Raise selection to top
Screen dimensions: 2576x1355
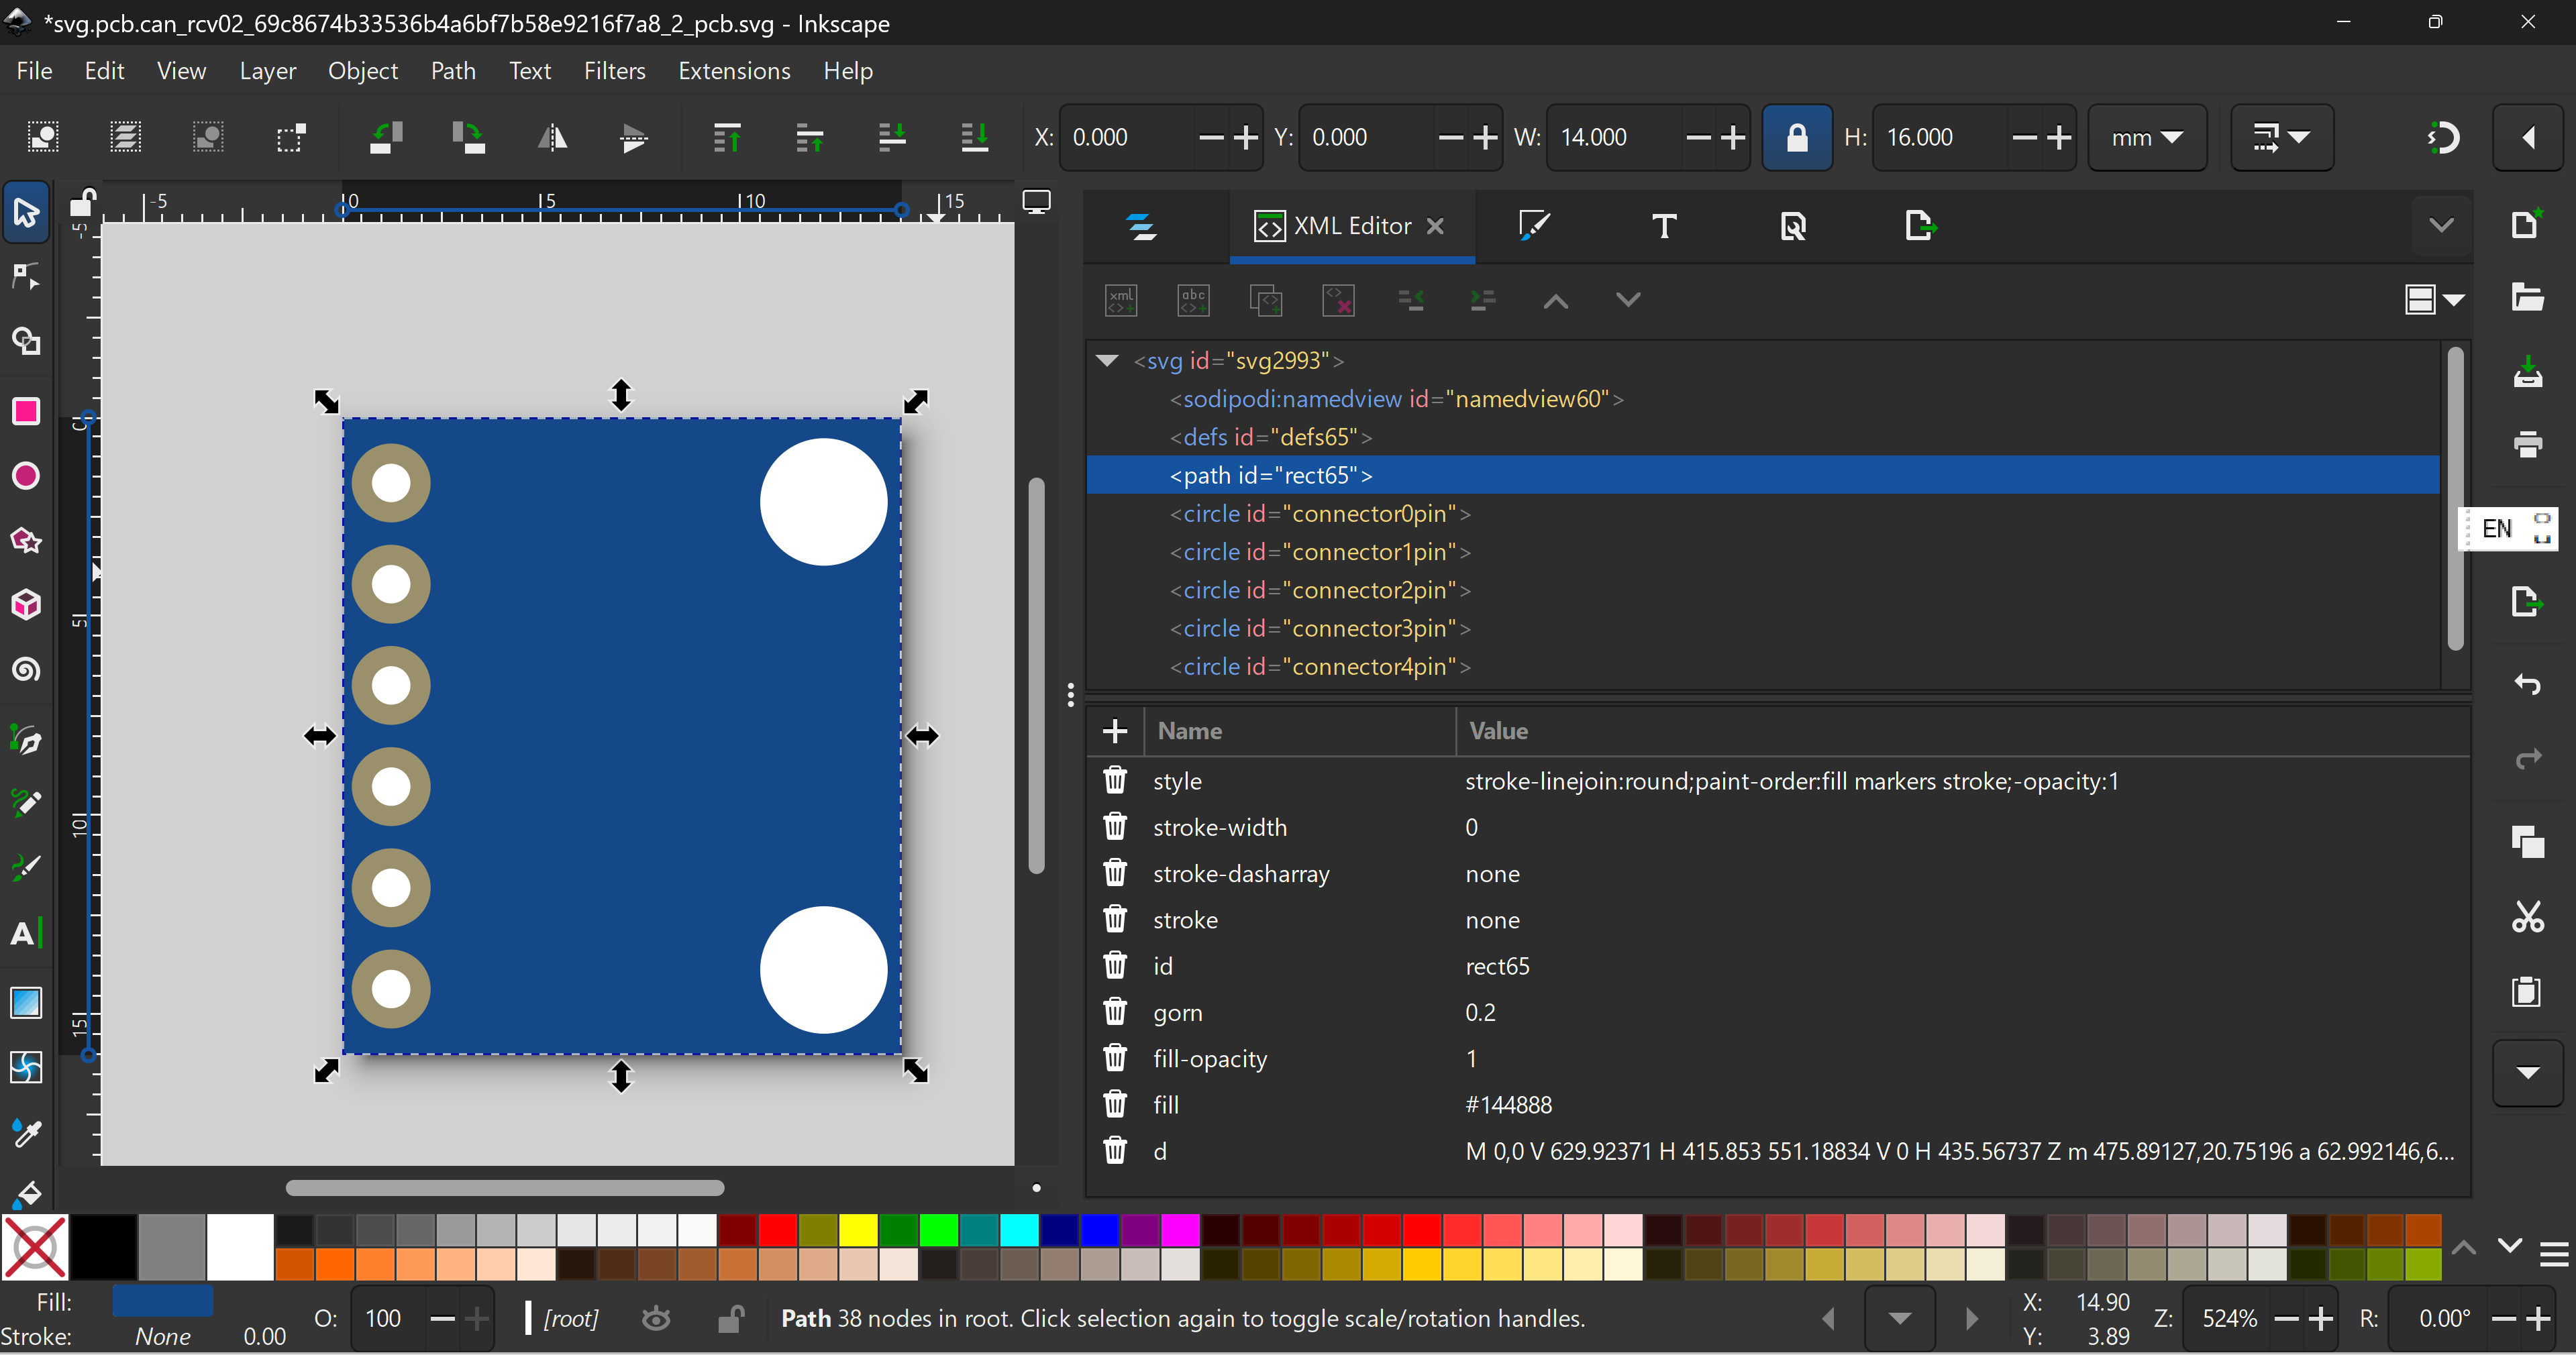(727, 137)
